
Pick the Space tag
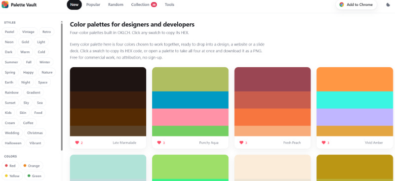tap(43, 82)
